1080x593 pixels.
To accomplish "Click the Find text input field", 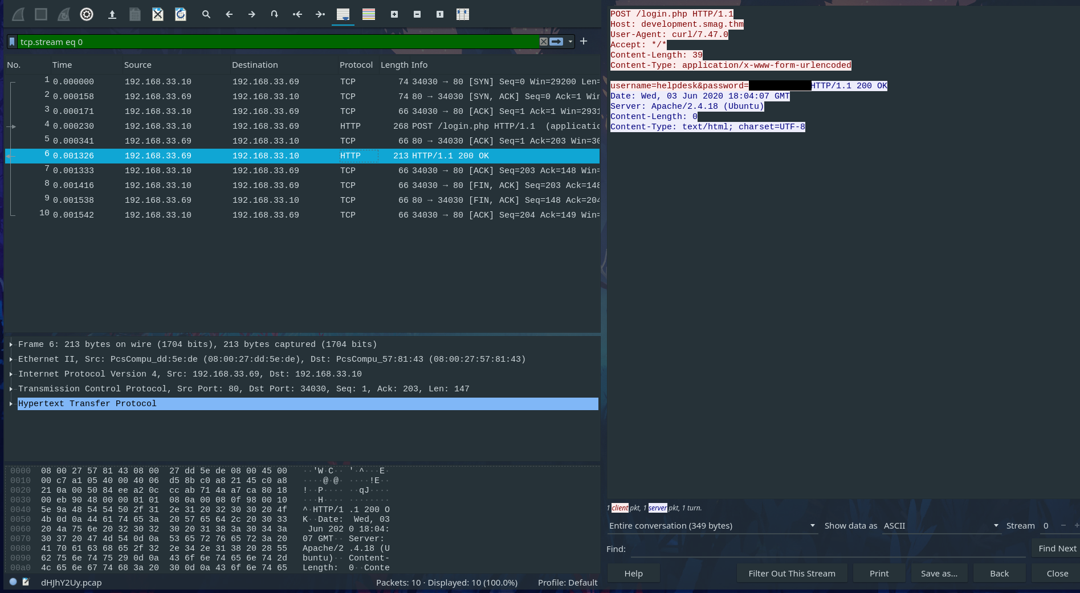I will [828, 549].
